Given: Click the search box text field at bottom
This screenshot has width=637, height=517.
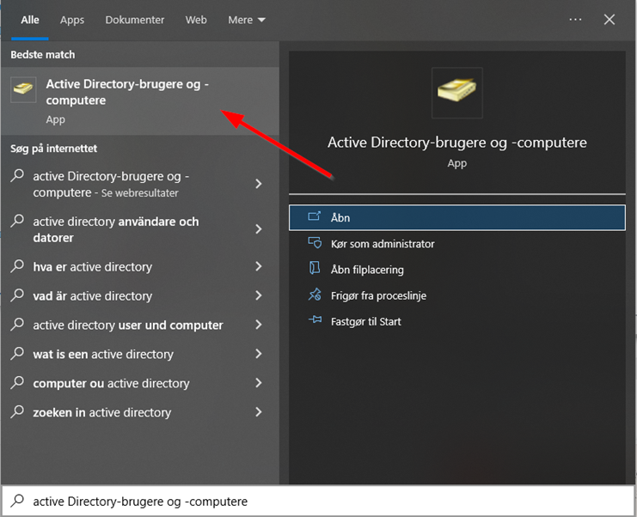Looking at the screenshot, I should (318, 502).
